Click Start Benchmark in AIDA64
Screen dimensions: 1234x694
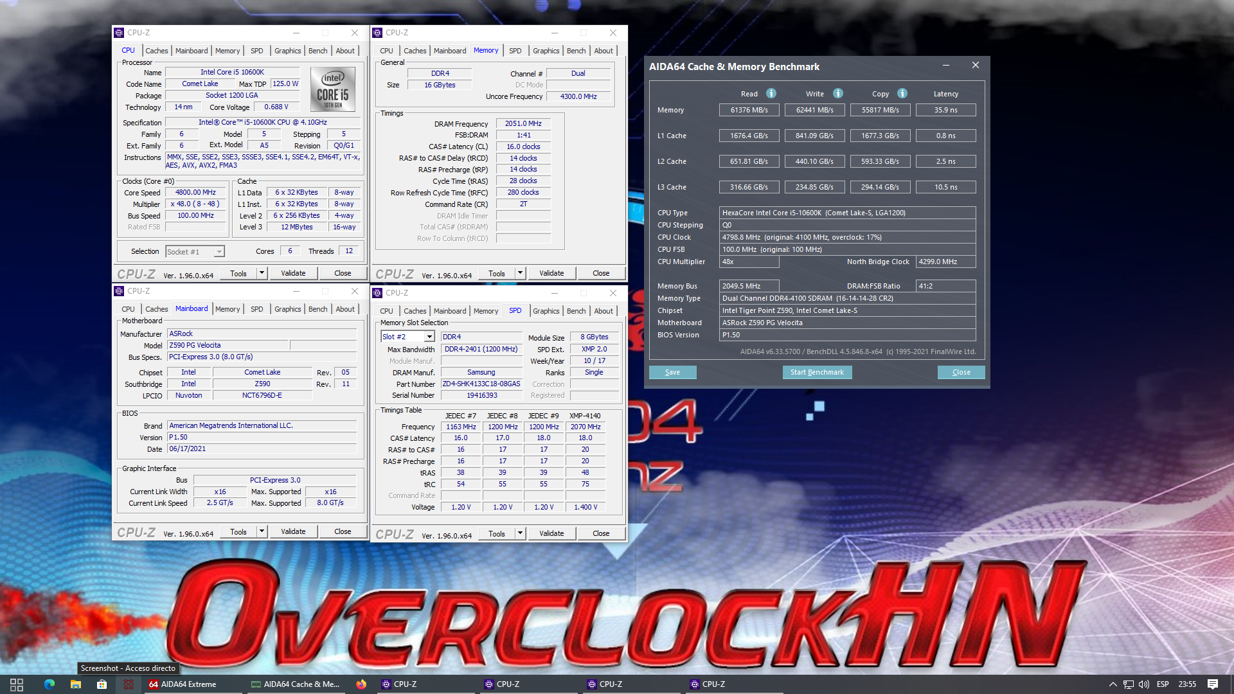click(x=817, y=372)
